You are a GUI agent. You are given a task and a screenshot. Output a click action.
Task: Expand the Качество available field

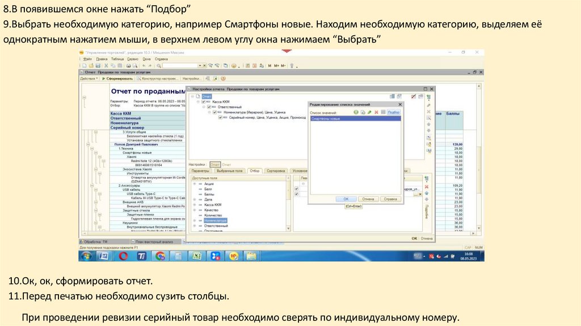(x=195, y=210)
